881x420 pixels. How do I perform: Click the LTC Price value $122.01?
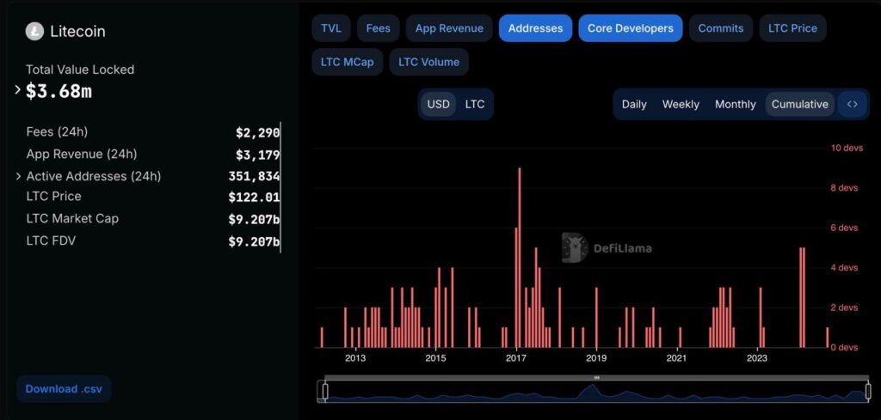click(x=254, y=197)
